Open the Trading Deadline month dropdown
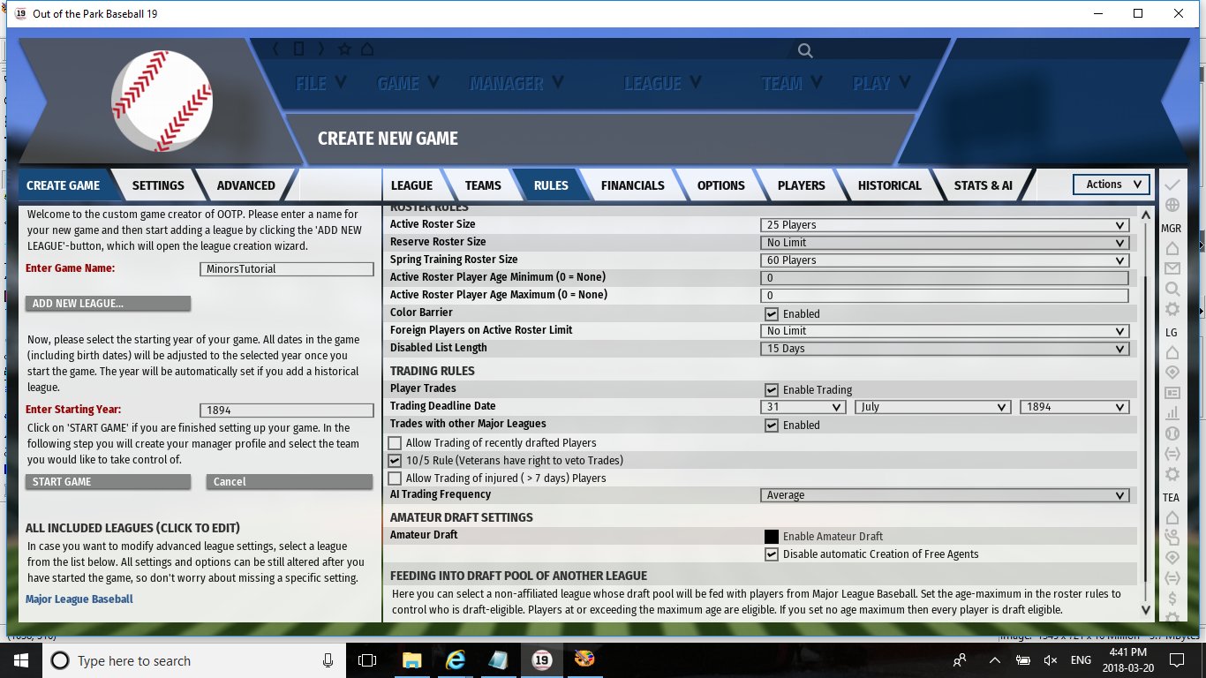 click(932, 407)
